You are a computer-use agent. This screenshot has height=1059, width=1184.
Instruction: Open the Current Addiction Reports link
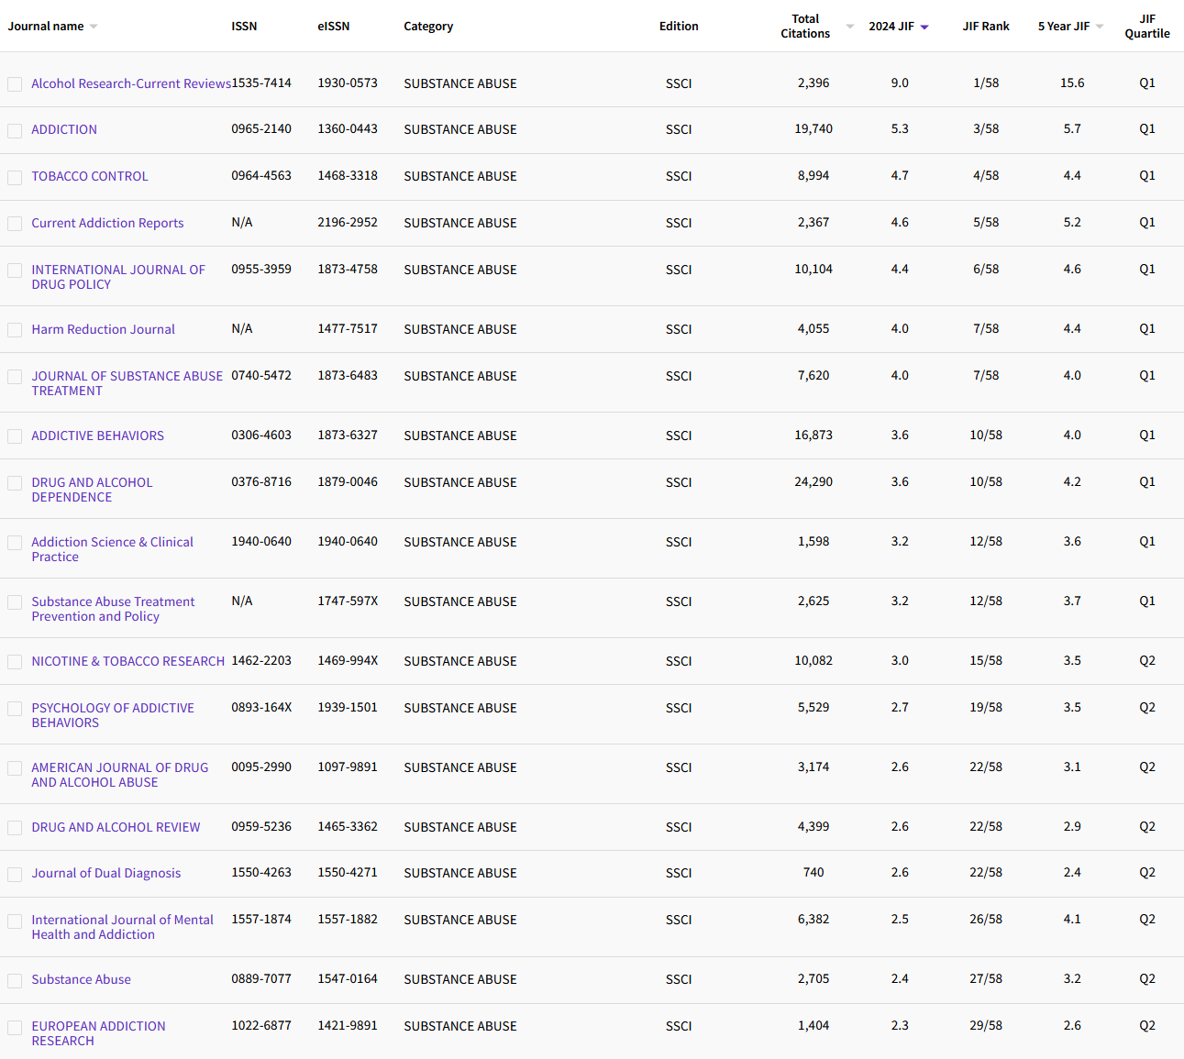(x=107, y=223)
